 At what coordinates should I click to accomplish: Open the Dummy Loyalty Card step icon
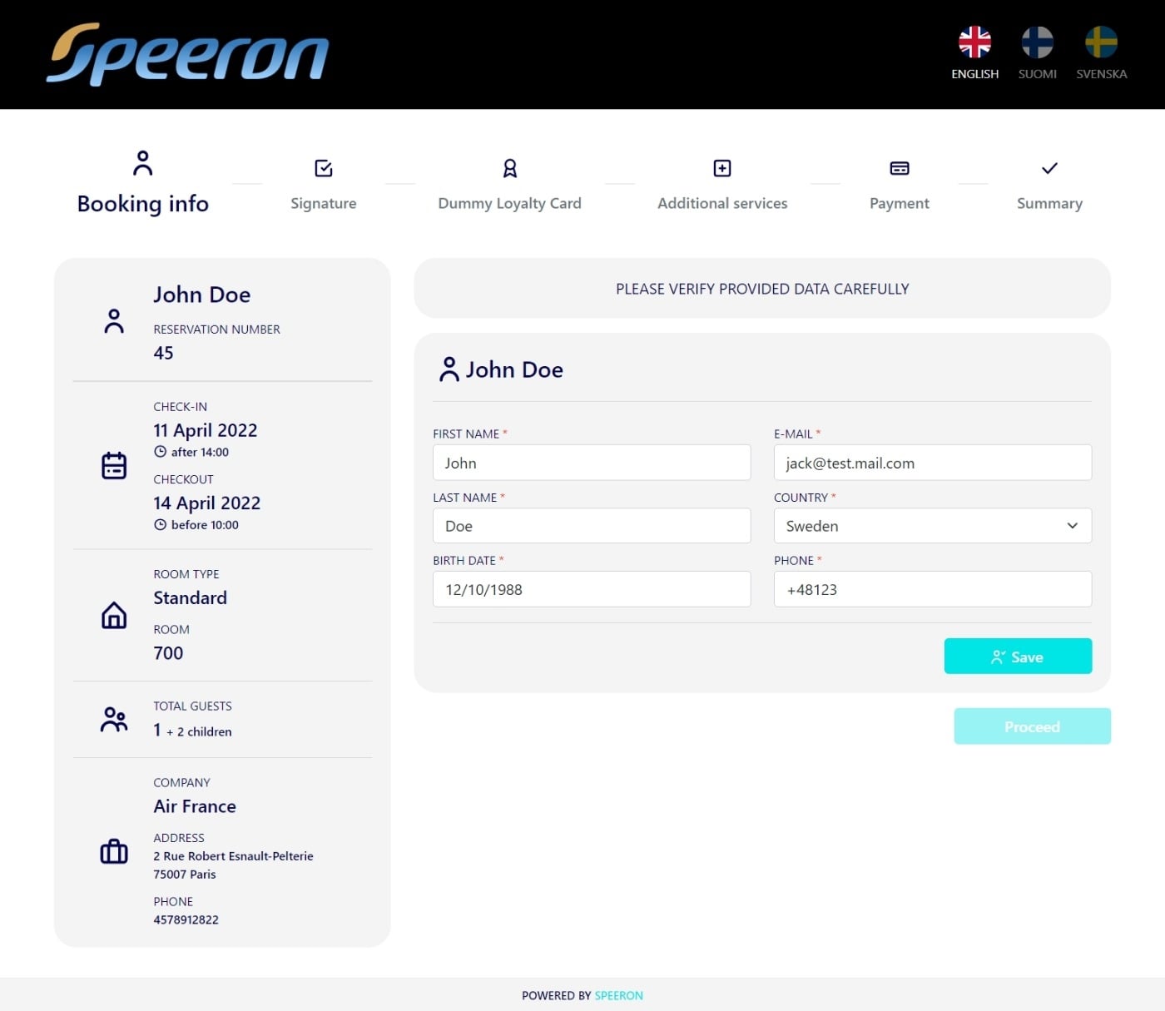[509, 167]
